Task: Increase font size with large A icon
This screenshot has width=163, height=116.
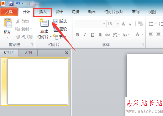Action: 124,24
